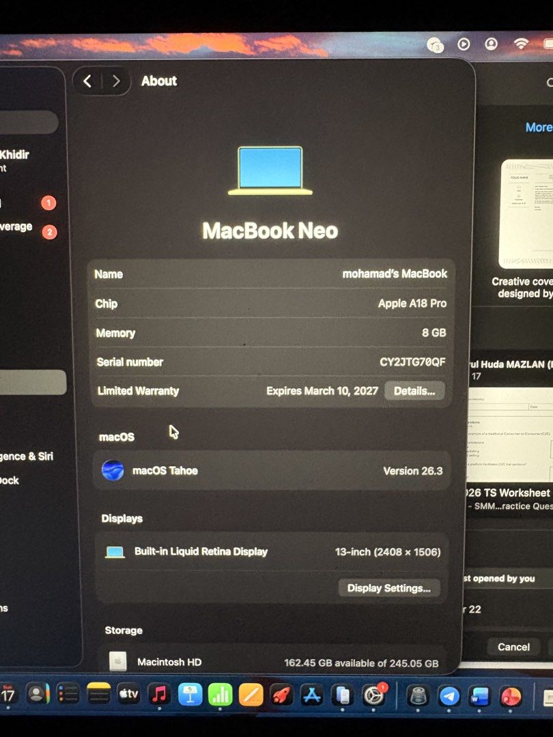Click the "opened by you" text in the Word window
Screen dimensions: 553x737
click(x=504, y=579)
